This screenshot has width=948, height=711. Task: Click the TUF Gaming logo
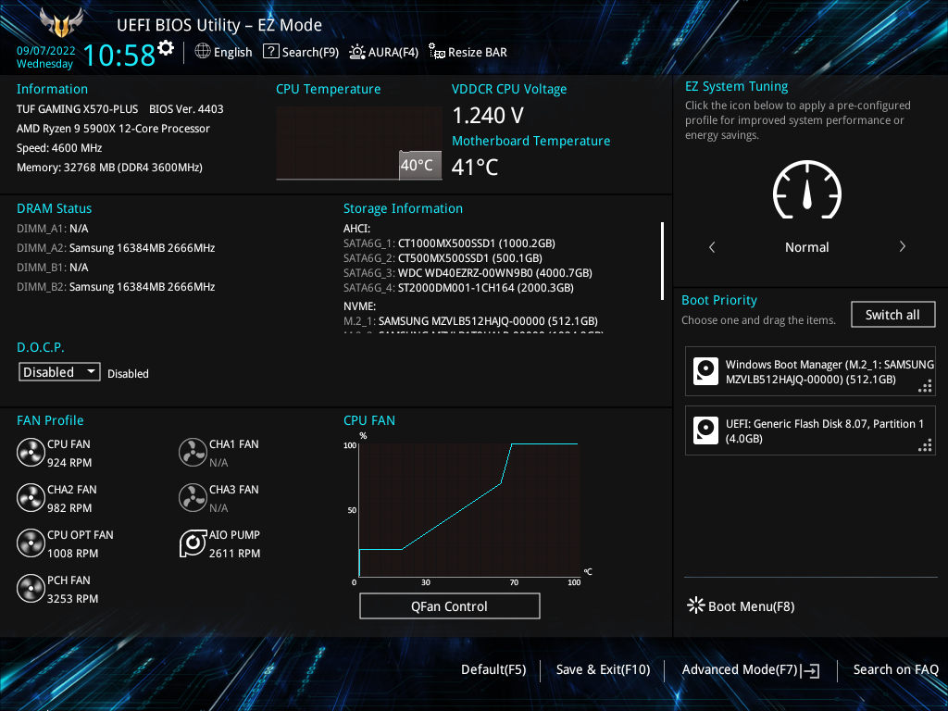[61, 22]
